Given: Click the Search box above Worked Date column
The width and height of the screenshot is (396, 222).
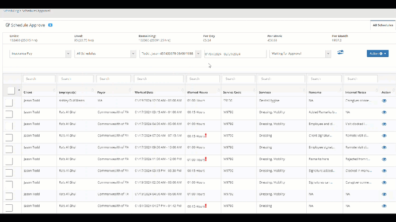Looking at the screenshot, I should (159, 79).
